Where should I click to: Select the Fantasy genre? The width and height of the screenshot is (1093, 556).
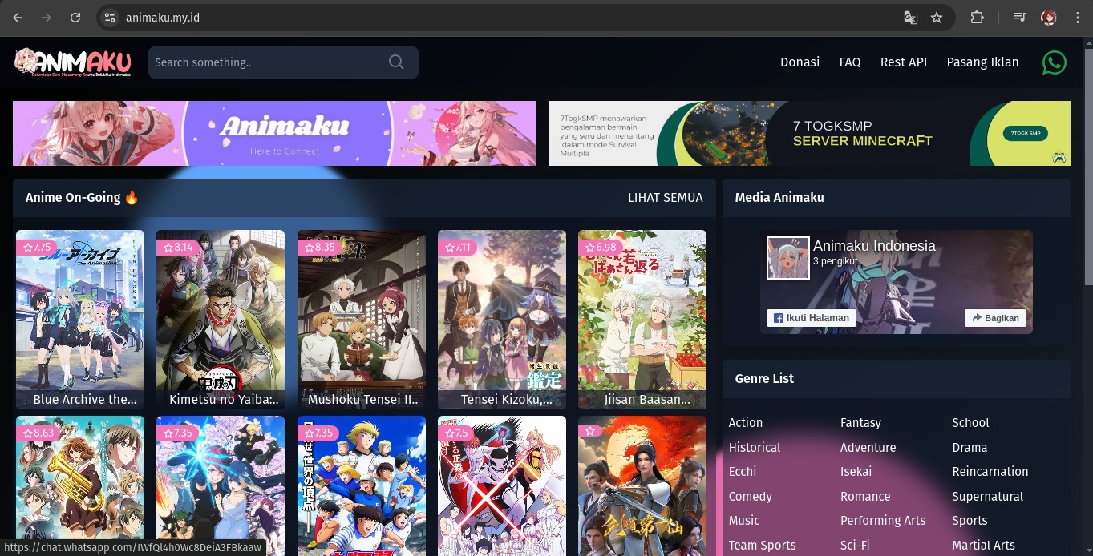tap(860, 423)
